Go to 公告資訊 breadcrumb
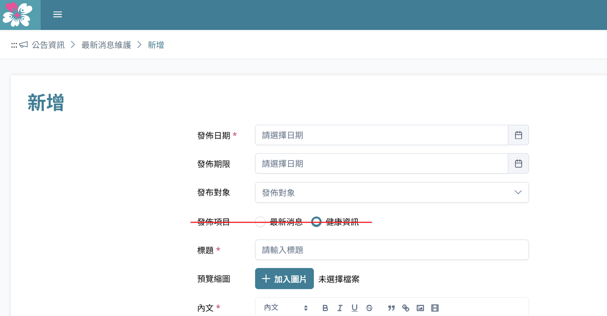This screenshot has width=607, height=316. click(x=48, y=45)
